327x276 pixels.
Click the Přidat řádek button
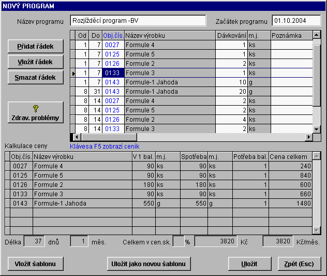[36, 46]
